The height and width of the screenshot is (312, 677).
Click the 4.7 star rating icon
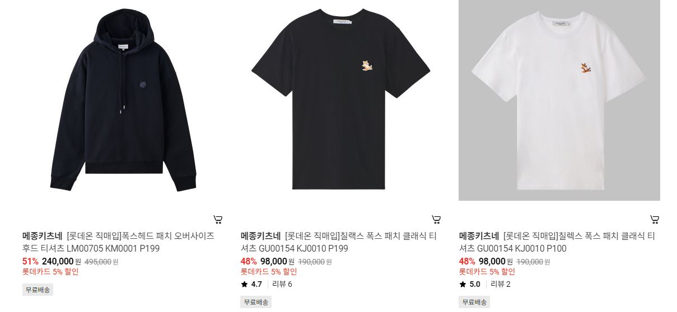(x=244, y=284)
